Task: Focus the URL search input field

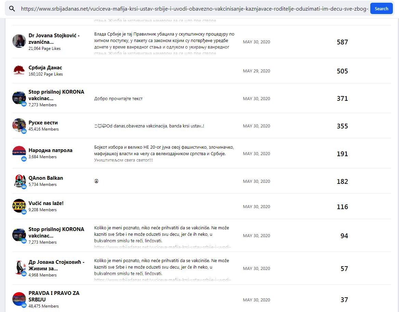Action: [x=194, y=9]
